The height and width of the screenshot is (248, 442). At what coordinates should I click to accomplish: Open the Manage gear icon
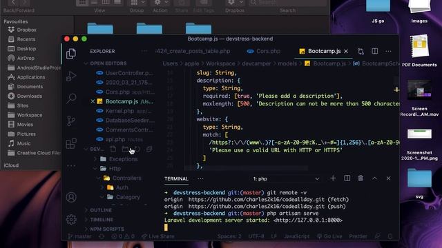coord(71,219)
